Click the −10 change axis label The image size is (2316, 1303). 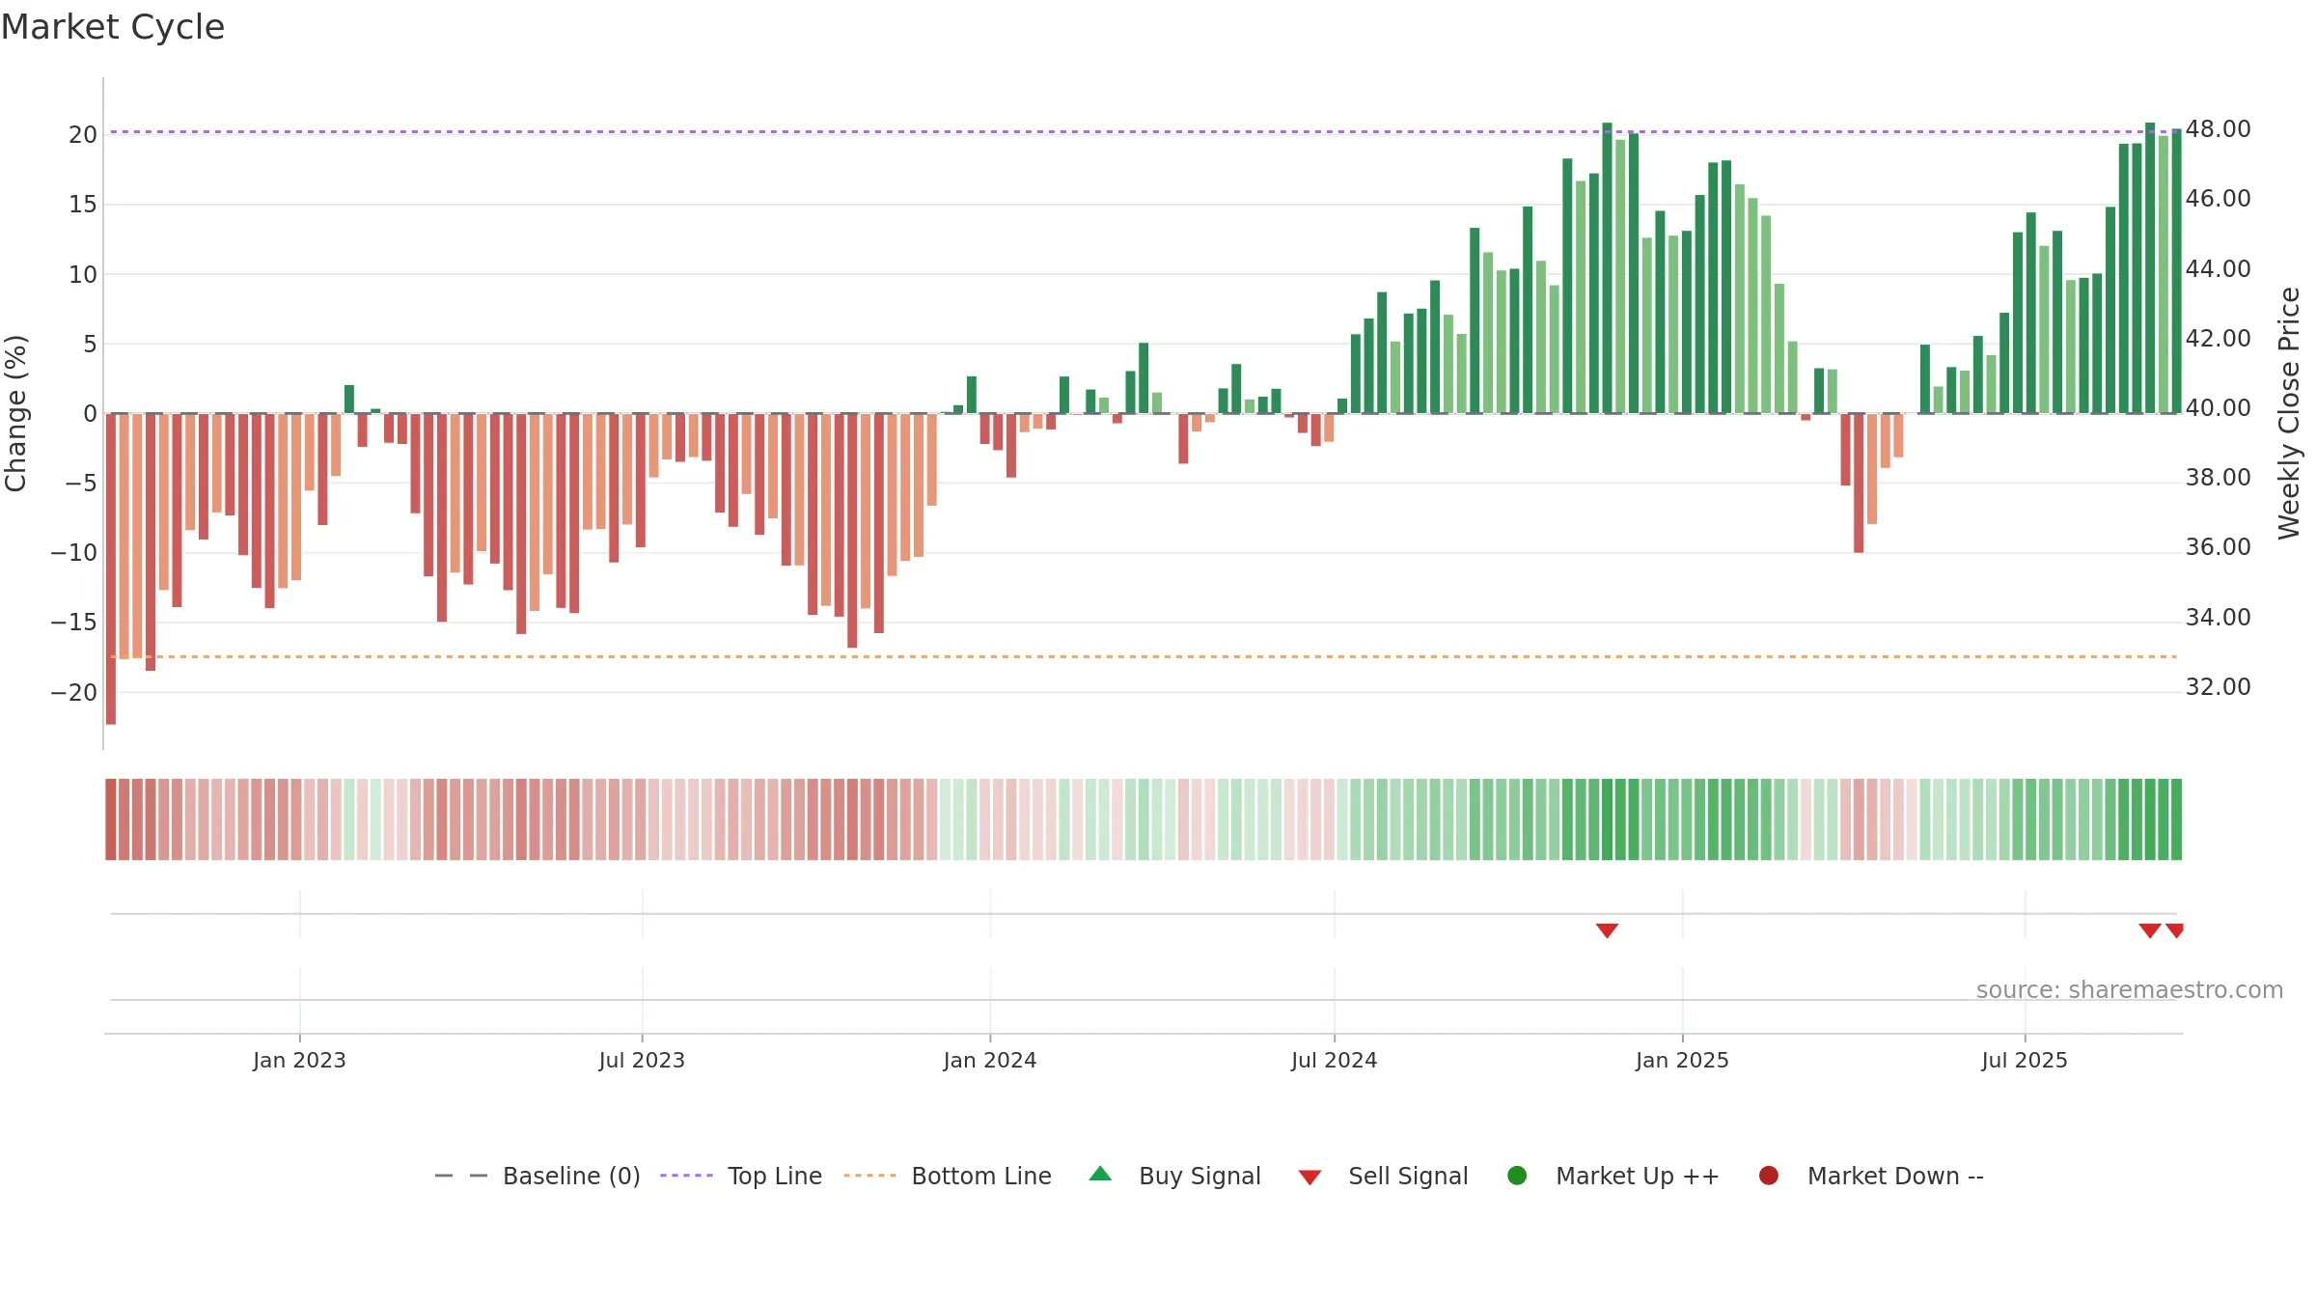(74, 553)
